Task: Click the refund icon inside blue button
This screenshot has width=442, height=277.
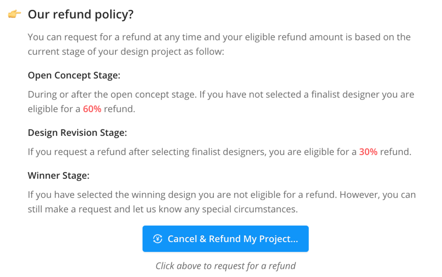Action: coord(158,239)
